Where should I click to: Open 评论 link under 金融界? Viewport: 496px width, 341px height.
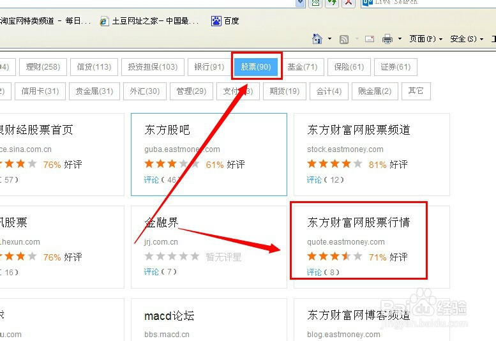coord(151,272)
